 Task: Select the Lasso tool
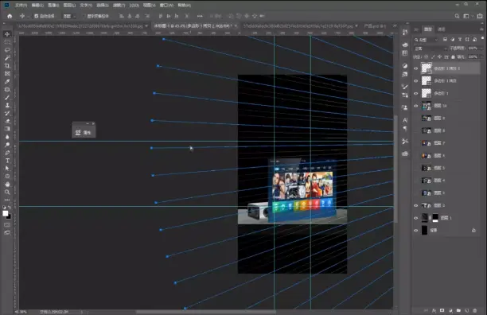click(7, 49)
